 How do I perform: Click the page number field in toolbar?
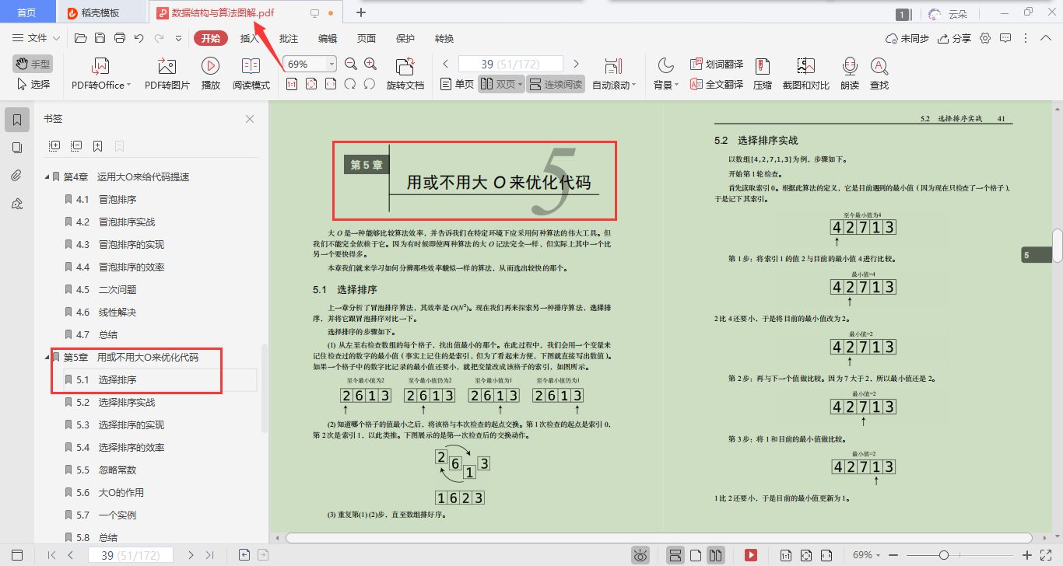[x=510, y=64]
